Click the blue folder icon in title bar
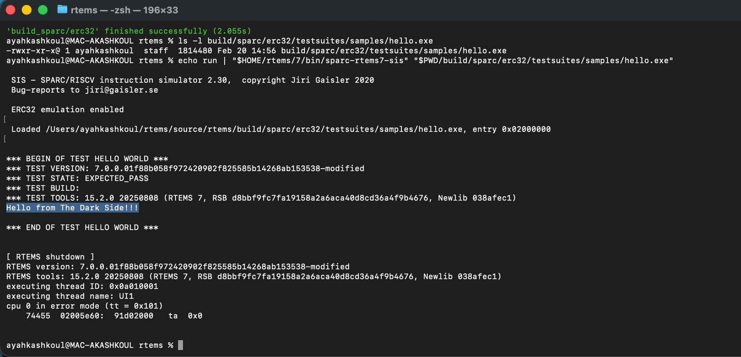Image resolution: width=741 pixels, height=357 pixels. [x=62, y=10]
